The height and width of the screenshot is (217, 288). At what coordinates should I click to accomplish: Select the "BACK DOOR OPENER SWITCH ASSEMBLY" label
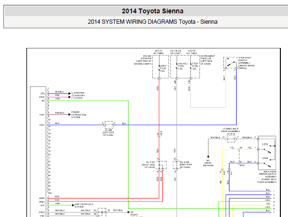267,177
